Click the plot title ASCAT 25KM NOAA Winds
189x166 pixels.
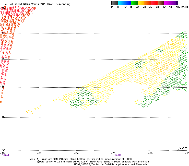tap(38, 4)
